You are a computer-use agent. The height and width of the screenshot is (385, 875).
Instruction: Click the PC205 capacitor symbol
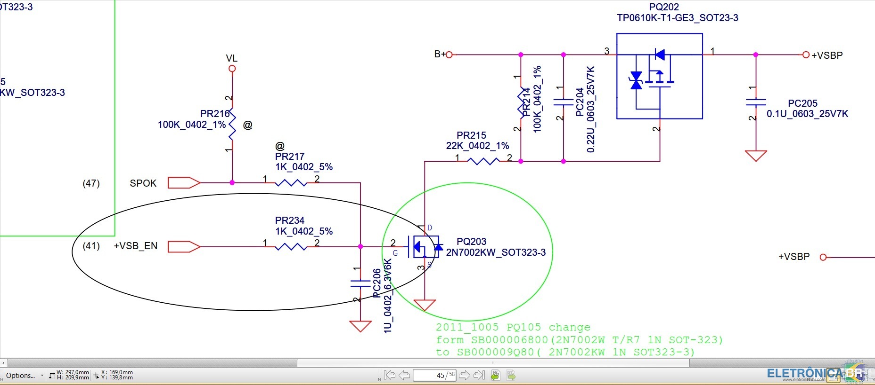tap(756, 102)
